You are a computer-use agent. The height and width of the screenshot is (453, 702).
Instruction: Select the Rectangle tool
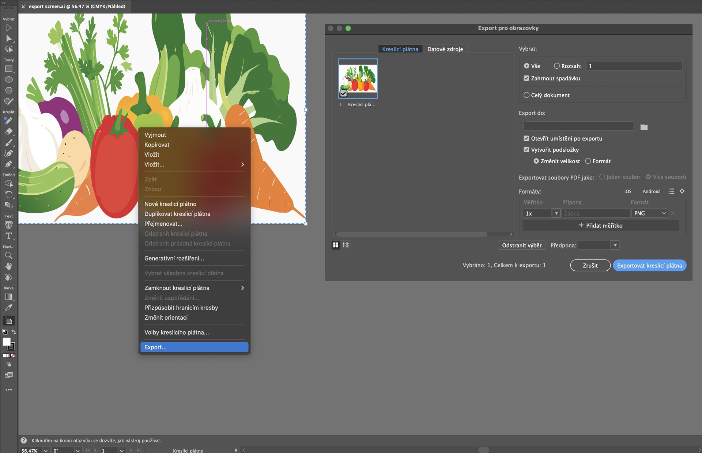(x=9, y=69)
